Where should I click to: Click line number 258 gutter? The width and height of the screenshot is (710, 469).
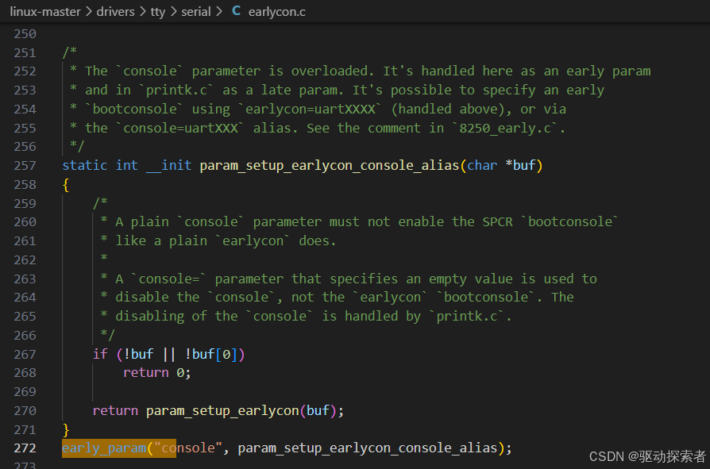(25, 185)
